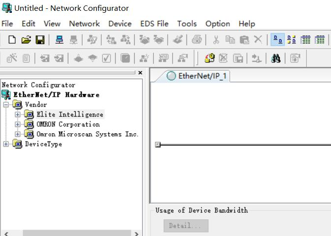
Task: Click the Connect to network icon
Action: tap(59, 40)
